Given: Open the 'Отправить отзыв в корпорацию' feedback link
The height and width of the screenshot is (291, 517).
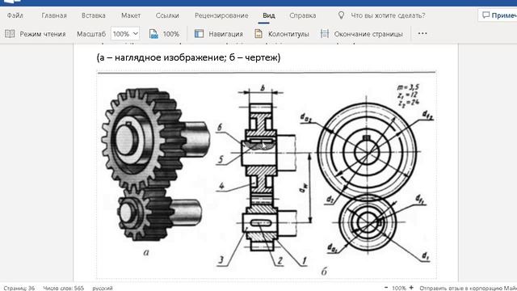Looking at the screenshot, I should 468,288.
